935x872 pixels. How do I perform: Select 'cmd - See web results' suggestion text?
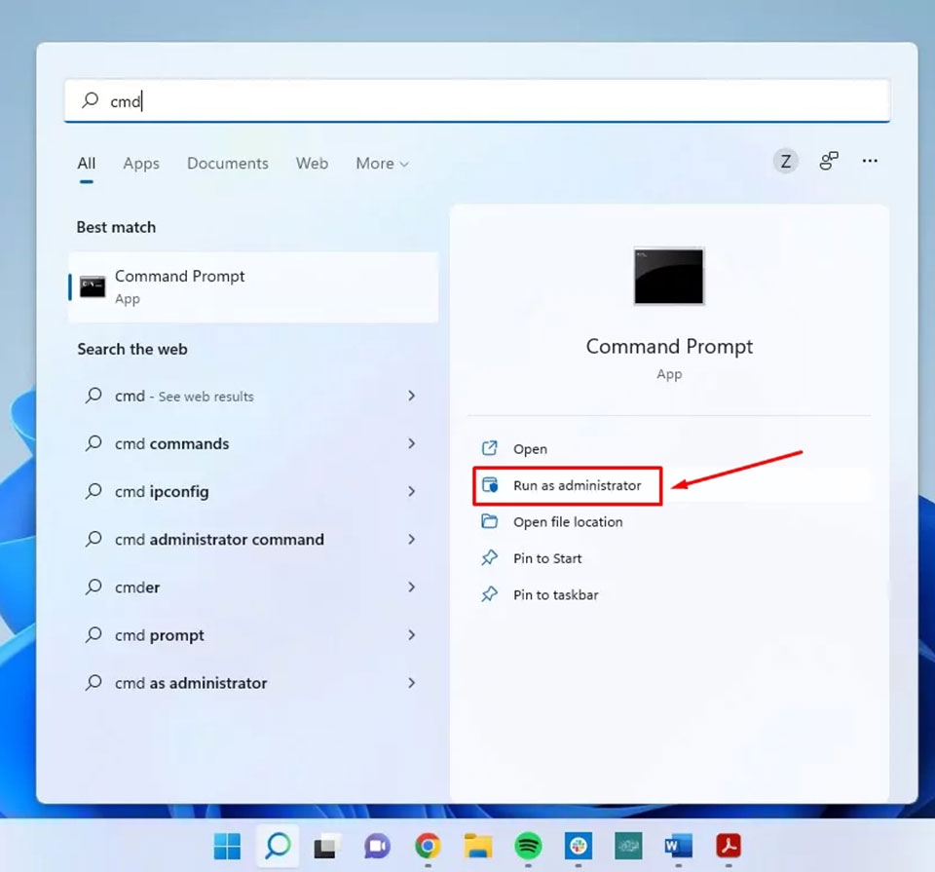tap(184, 396)
